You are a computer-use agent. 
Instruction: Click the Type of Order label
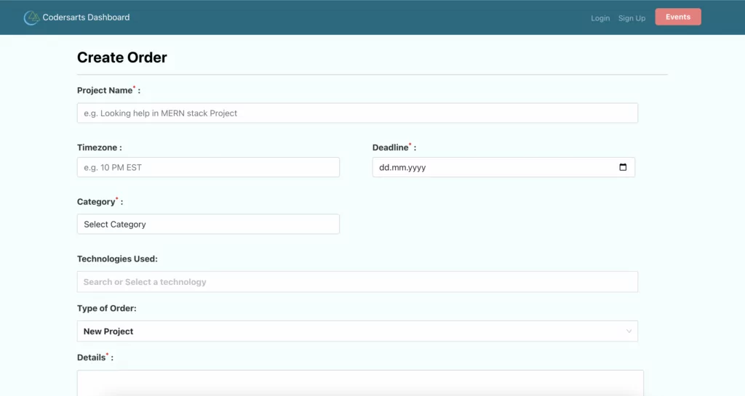(107, 308)
